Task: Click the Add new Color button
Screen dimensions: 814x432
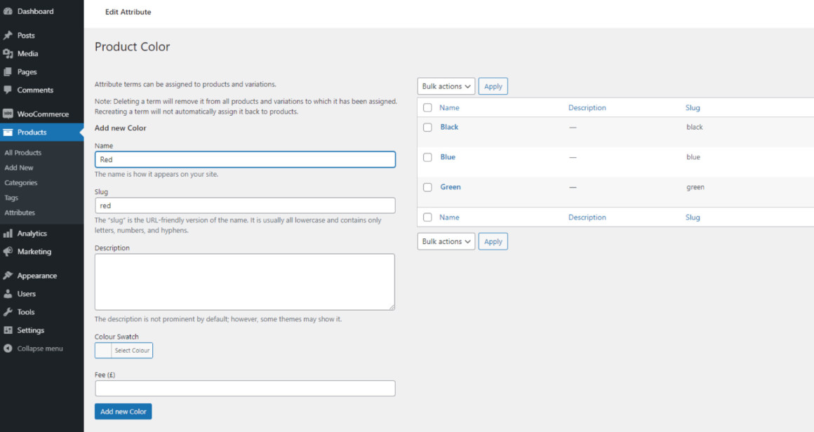Action: [x=123, y=411]
